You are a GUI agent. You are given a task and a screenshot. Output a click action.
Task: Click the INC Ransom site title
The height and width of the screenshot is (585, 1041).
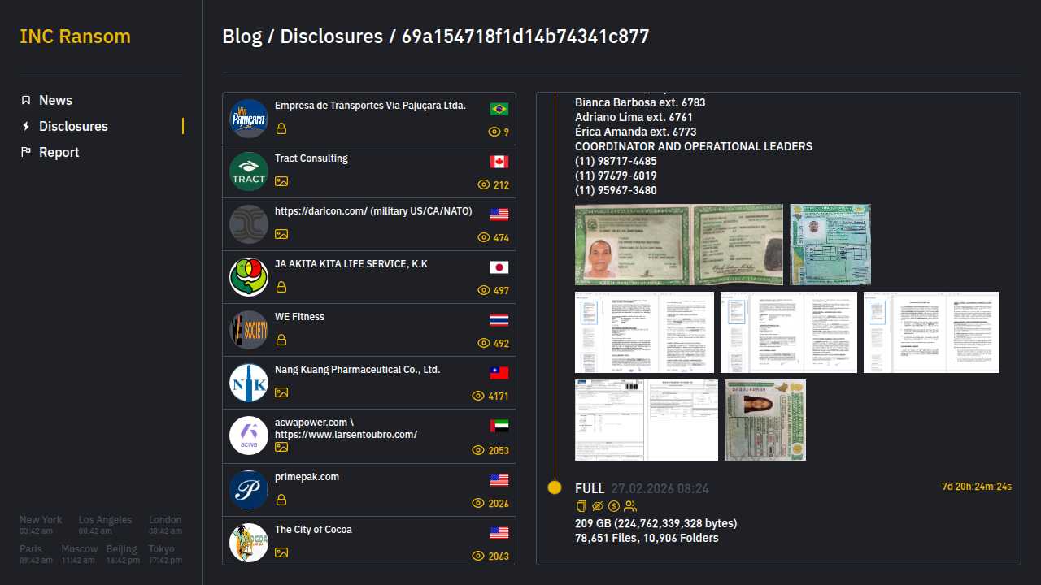[75, 37]
